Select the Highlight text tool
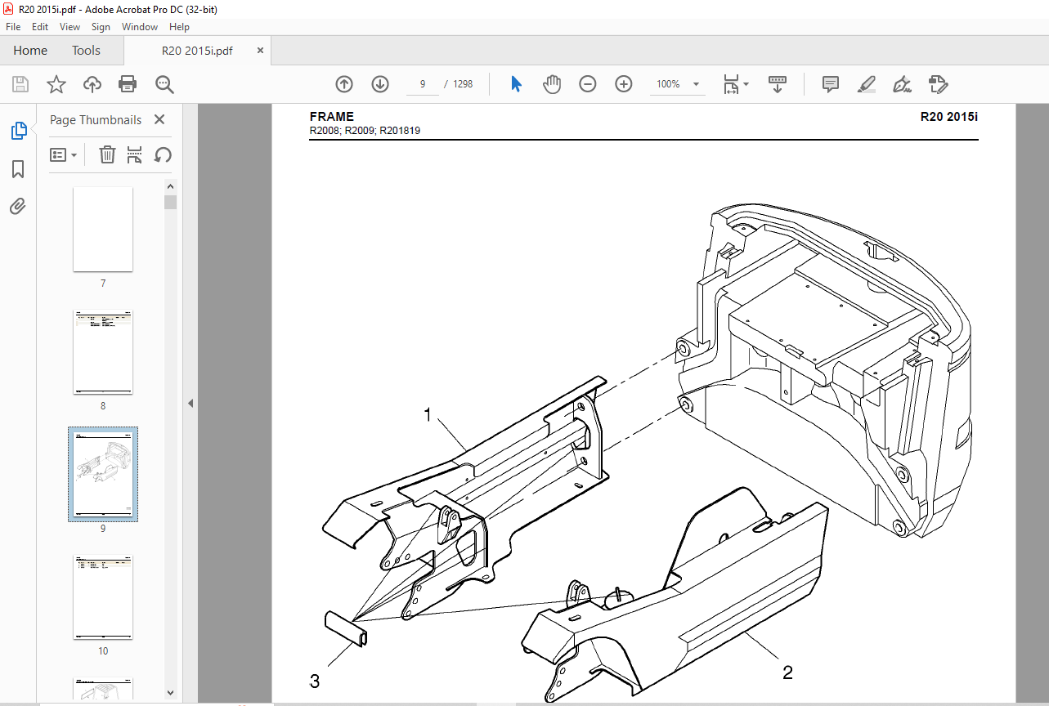Image resolution: width=1049 pixels, height=706 pixels. (867, 84)
